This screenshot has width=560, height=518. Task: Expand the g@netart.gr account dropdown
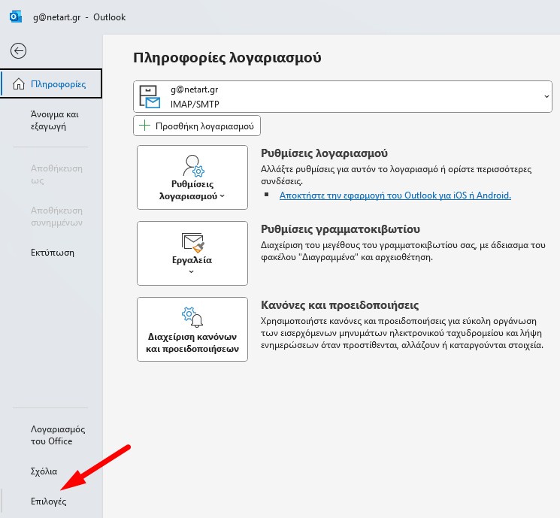546,97
